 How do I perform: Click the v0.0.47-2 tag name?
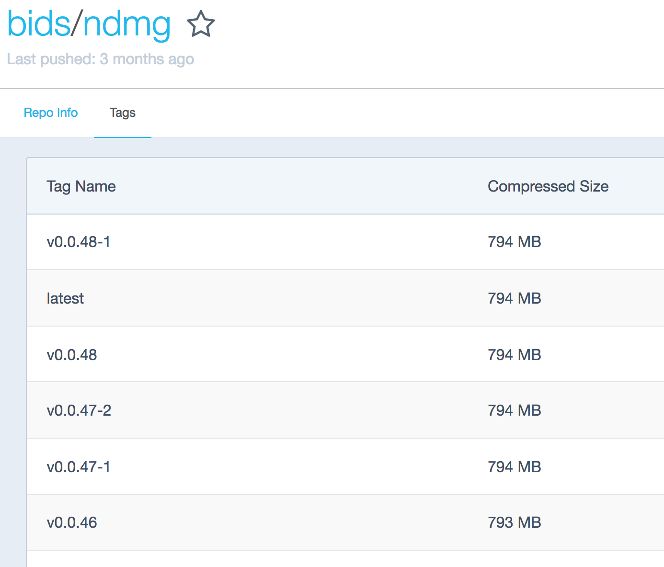[x=79, y=411]
